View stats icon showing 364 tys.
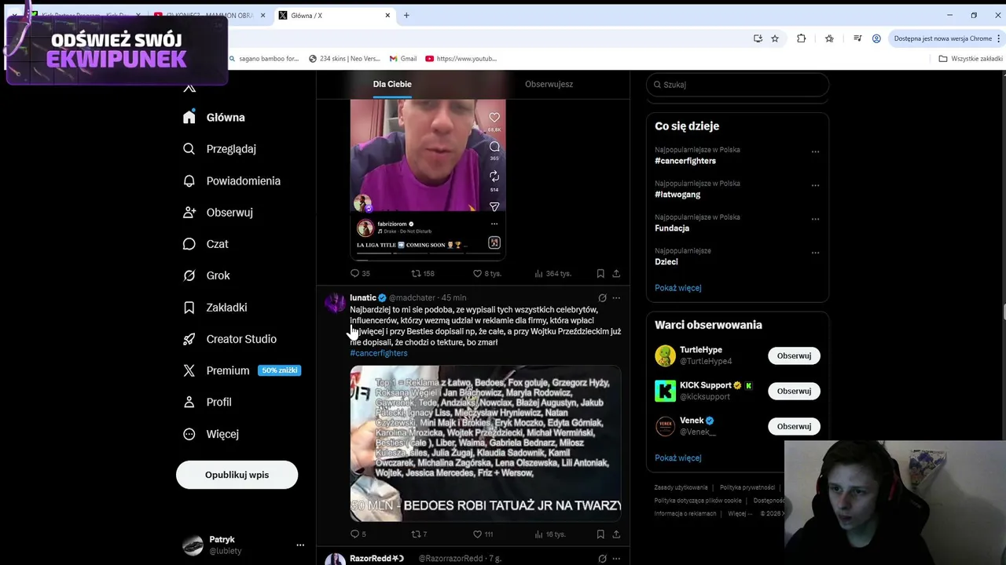Image resolution: width=1006 pixels, height=565 pixels. (538, 273)
